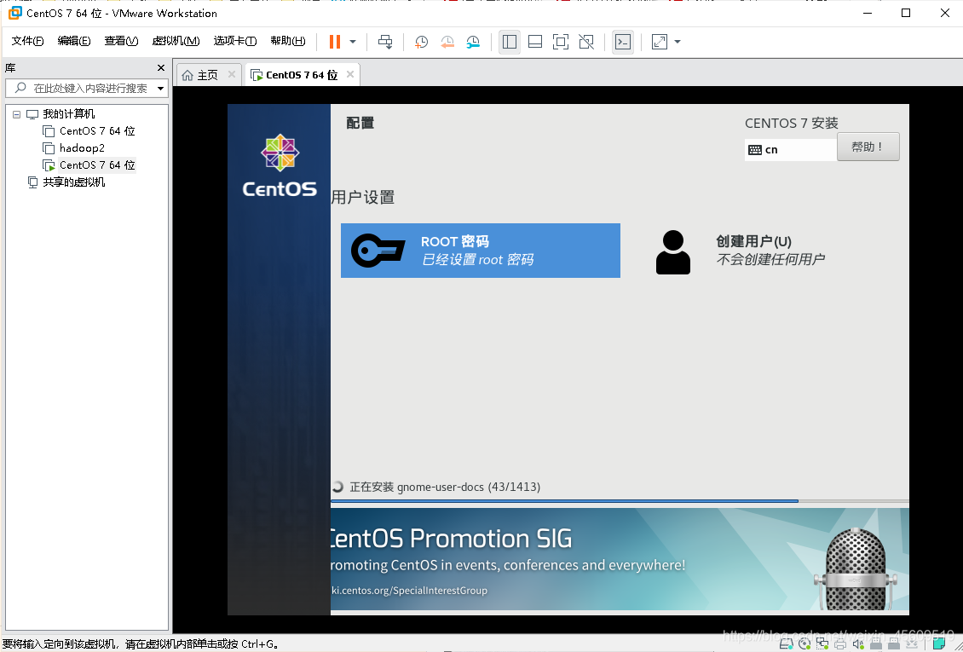Image resolution: width=963 pixels, height=652 pixels.
Task: Open the 查看(V) menu
Action: point(121,41)
